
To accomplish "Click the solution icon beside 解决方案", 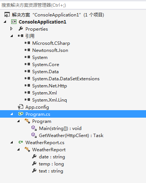I will click(7, 15).
